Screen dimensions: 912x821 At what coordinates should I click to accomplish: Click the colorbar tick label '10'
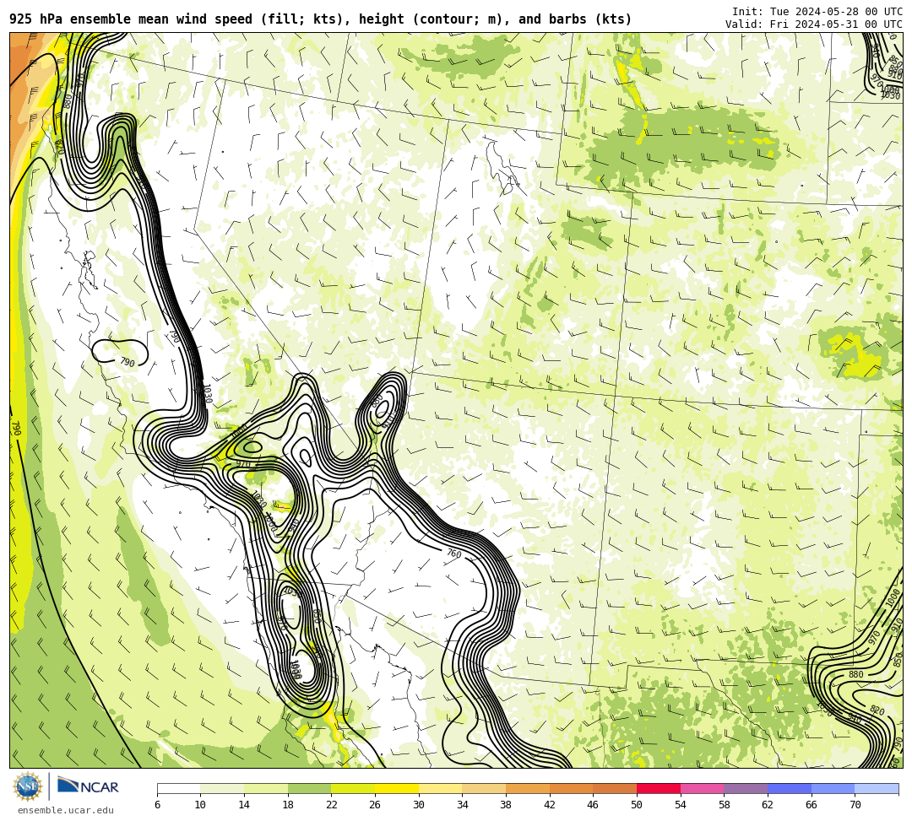tap(201, 805)
